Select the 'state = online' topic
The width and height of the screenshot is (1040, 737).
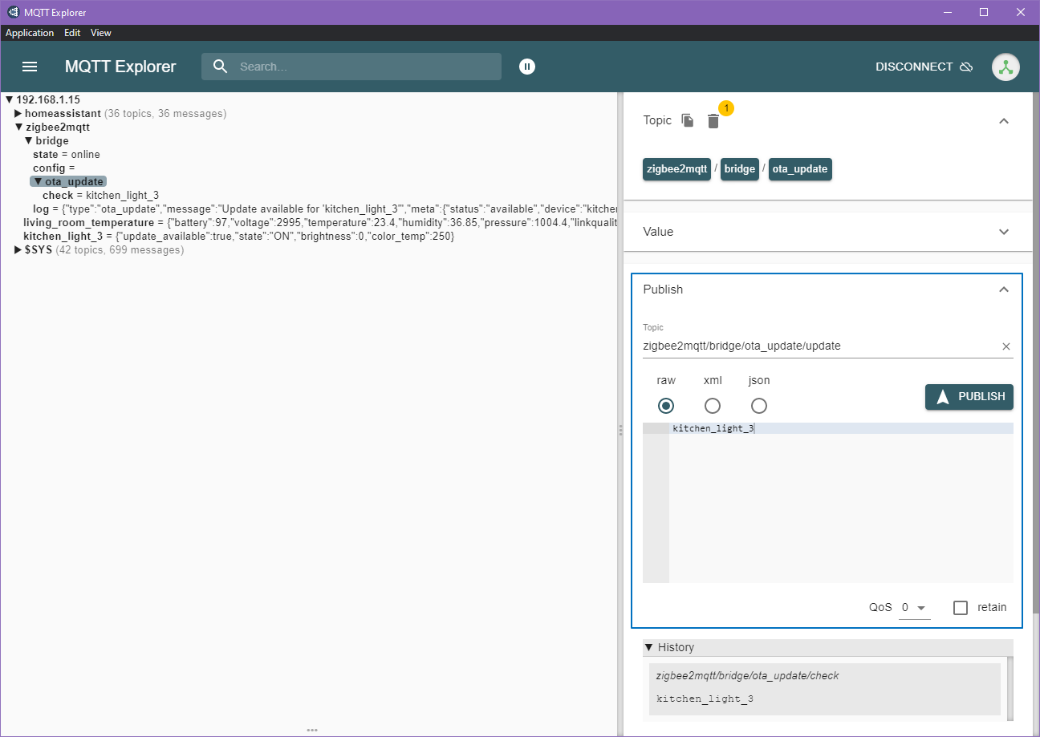[67, 155]
